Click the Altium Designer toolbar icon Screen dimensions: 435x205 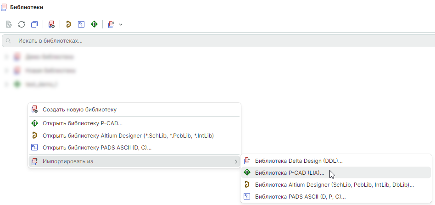coord(68,24)
